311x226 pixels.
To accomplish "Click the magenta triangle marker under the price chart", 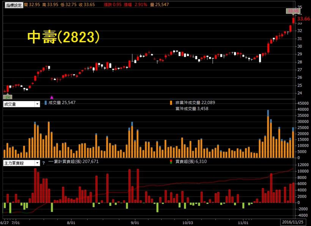I will tap(52, 97).
